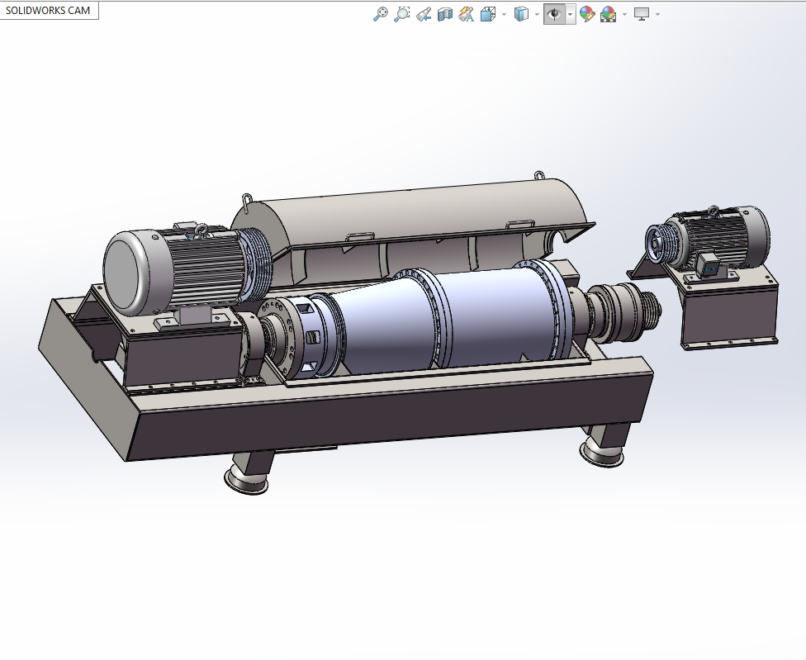
Task: Activate the Zoom to Area tool
Action: click(402, 13)
